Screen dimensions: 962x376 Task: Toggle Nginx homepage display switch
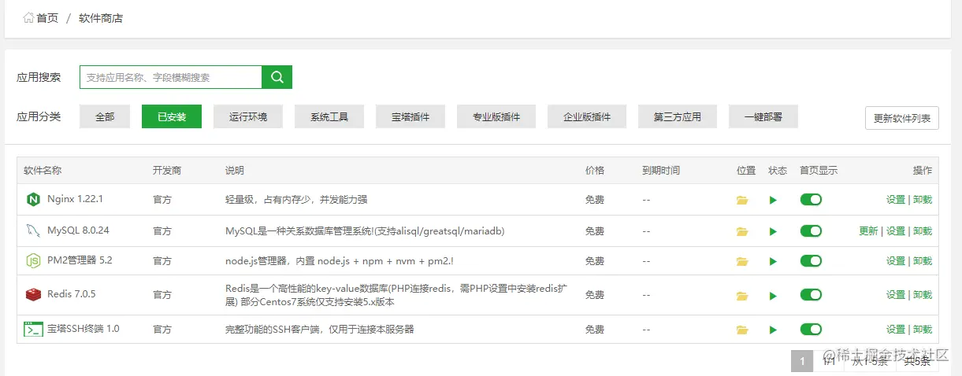coord(811,200)
